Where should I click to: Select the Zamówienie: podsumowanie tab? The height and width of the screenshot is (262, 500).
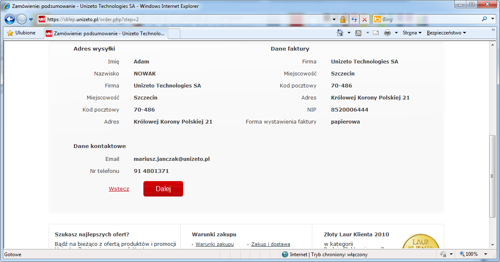coord(105,34)
